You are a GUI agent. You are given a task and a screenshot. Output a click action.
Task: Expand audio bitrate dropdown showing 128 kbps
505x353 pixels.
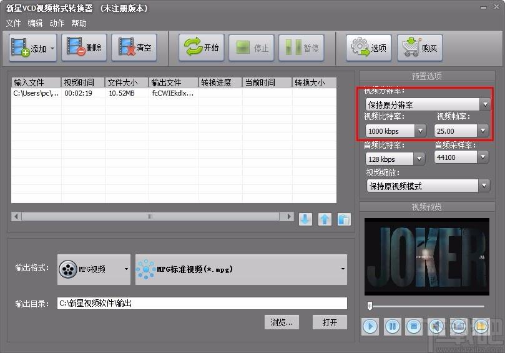coord(419,159)
